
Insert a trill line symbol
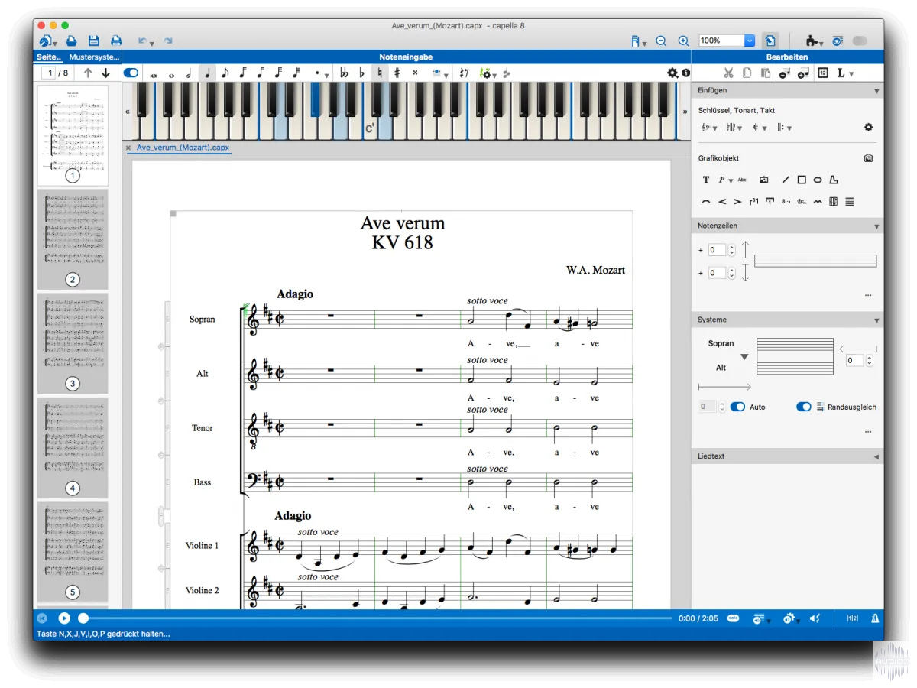pyautogui.click(x=802, y=202)
